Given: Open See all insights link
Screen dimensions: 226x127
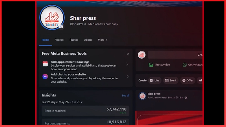Looking at the screenshot, I should click(x=125, y=95).
